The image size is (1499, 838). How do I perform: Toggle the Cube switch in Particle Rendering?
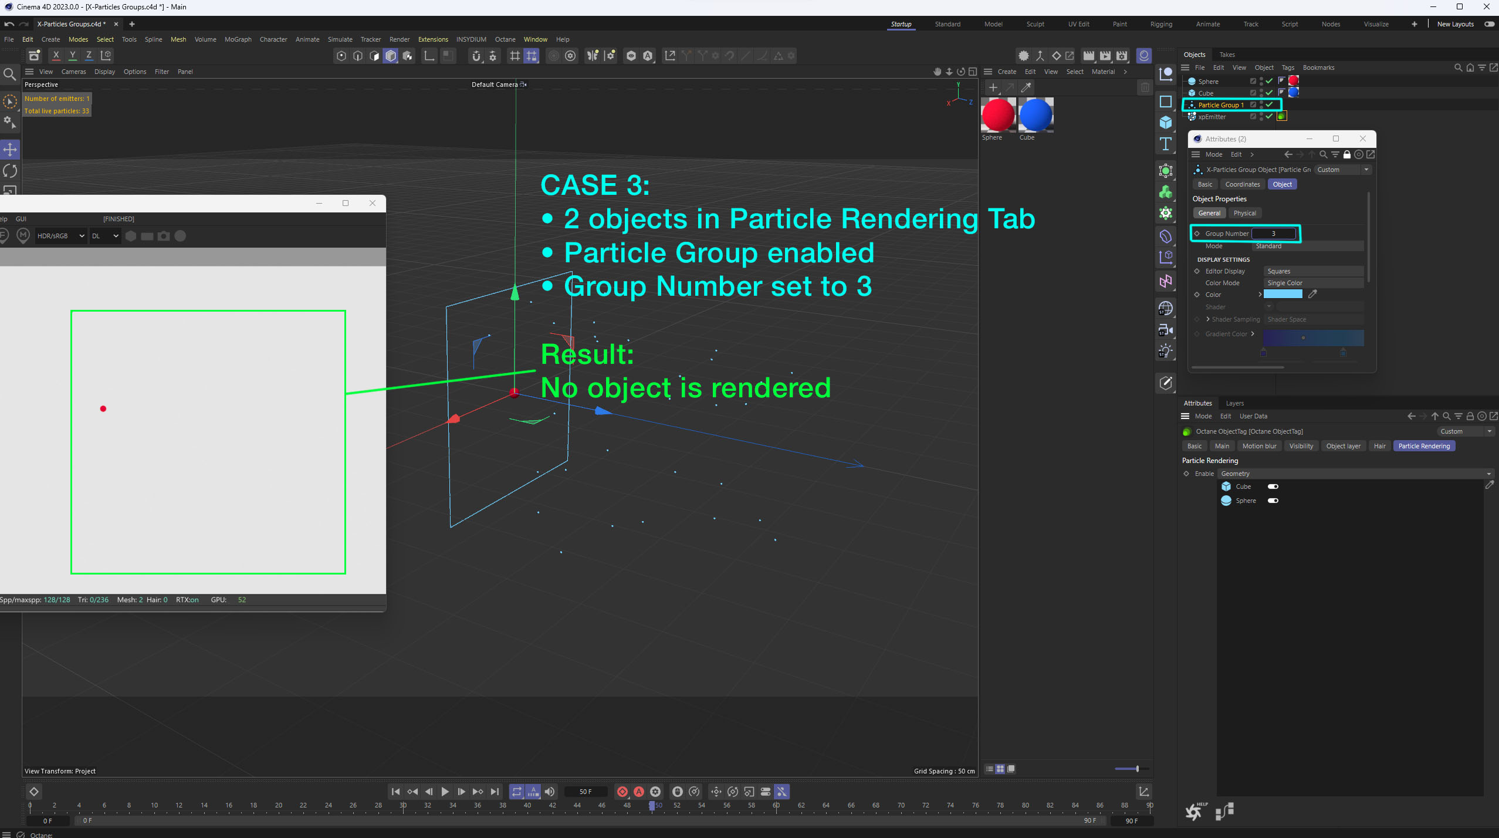pyautogui.click(x=1273, y=486)
